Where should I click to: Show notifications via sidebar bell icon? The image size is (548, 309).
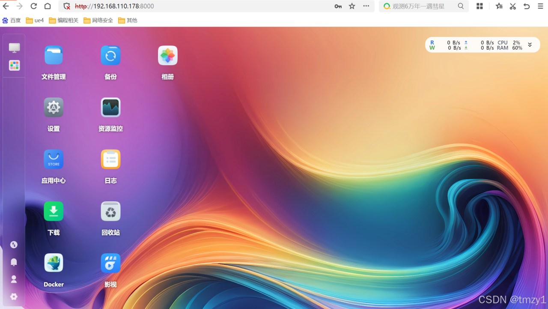click(14, 262)
